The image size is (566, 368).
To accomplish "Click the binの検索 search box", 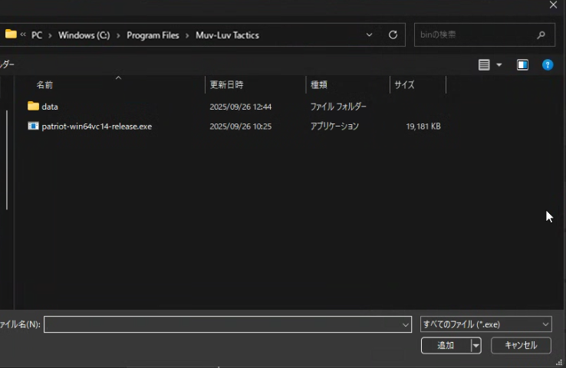I will click(x=474, y=35).
